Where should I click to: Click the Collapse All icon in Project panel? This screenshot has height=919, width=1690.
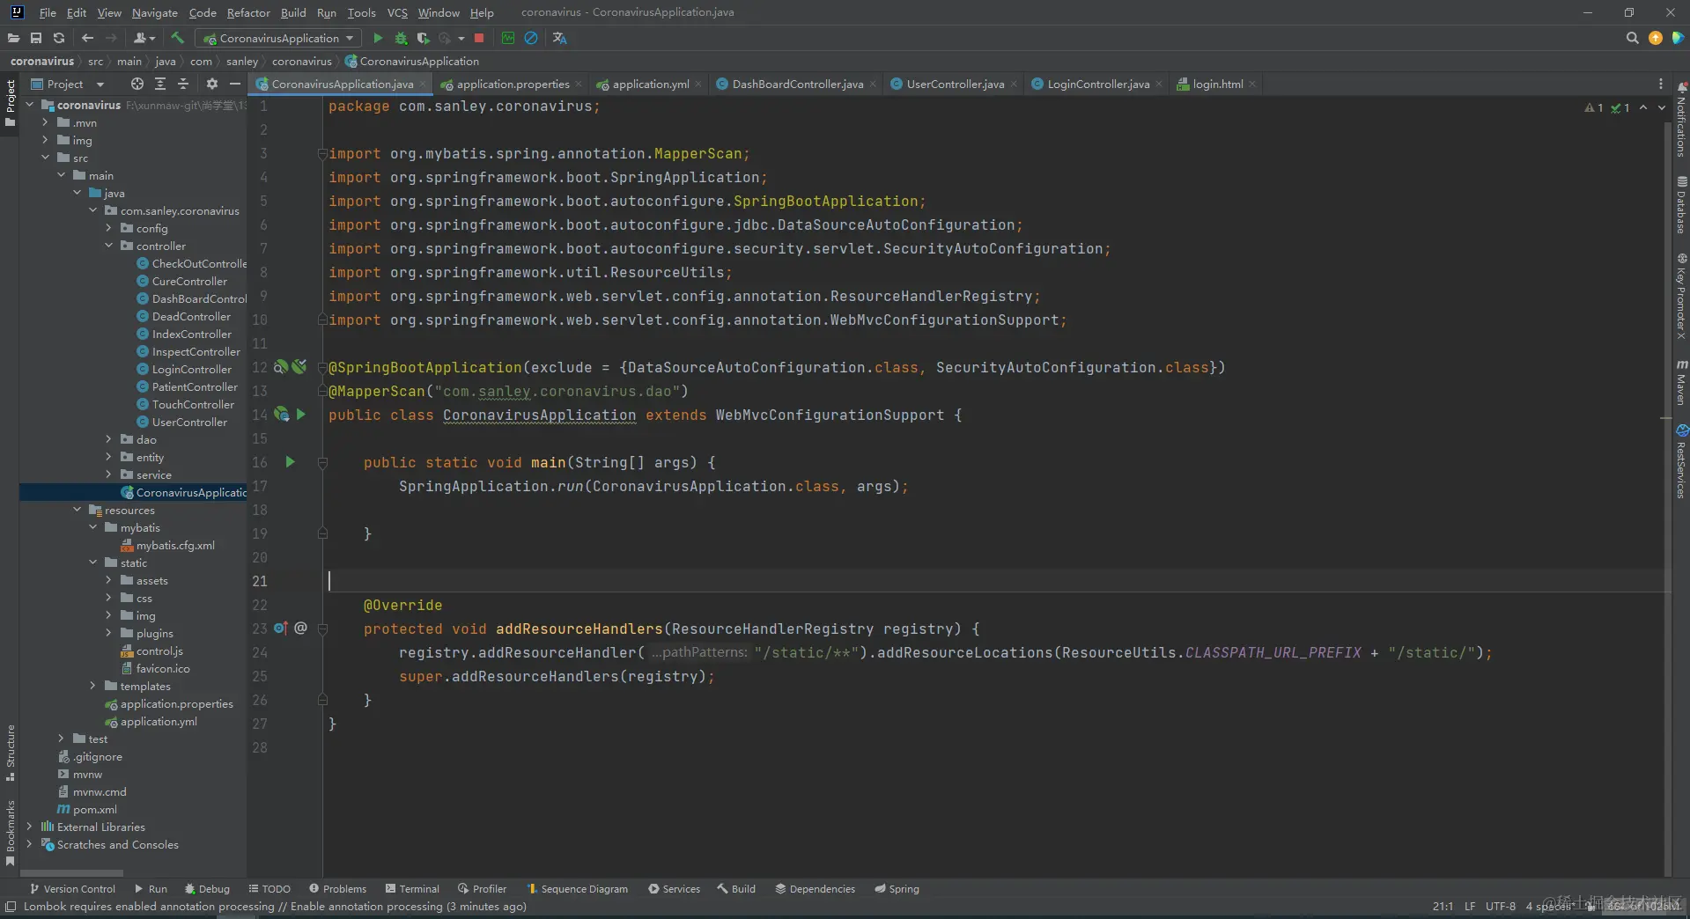(x=183, y=84)
